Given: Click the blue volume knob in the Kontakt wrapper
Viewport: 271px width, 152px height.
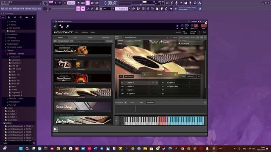Looking at the screenshot, I should [x=187, y=26].
